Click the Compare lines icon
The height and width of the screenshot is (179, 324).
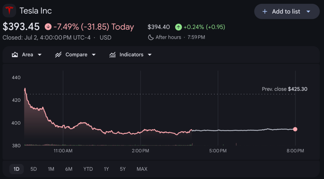pos(58,55)
